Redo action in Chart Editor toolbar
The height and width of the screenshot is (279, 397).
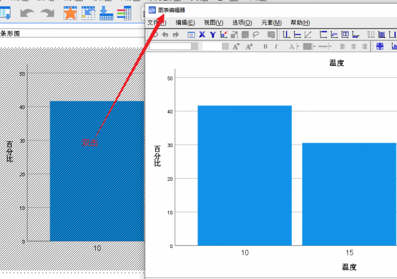click(x=176, y=34)
